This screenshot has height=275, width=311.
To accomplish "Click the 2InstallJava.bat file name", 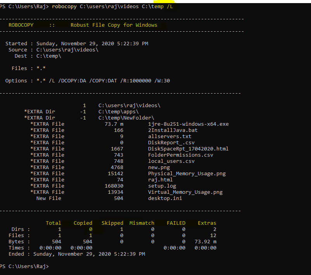I will click(173, 130).
